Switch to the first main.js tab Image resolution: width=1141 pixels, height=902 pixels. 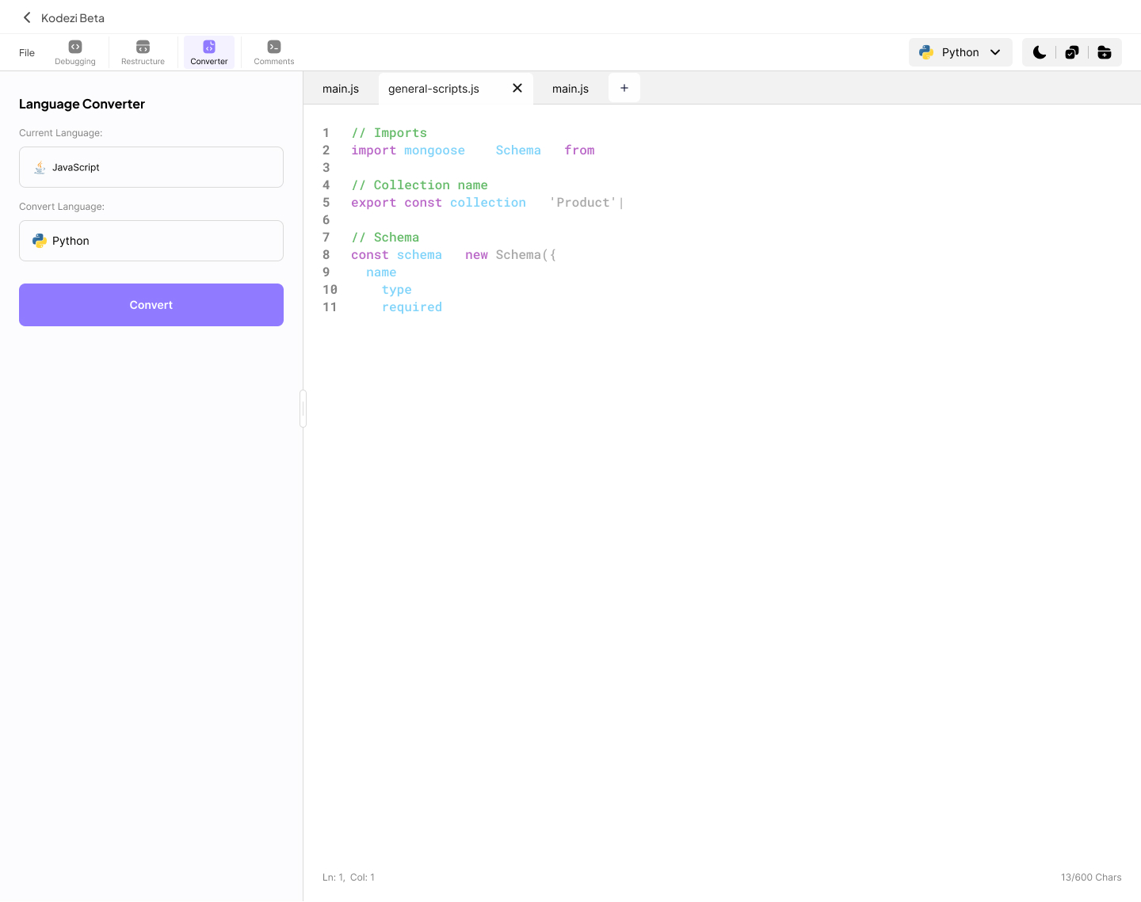point(341,89)
